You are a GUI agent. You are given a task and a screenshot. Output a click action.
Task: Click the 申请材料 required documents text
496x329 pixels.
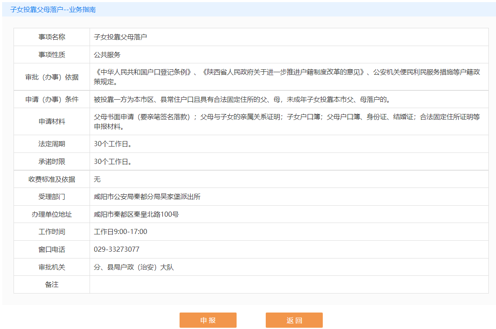coord(286,122)
